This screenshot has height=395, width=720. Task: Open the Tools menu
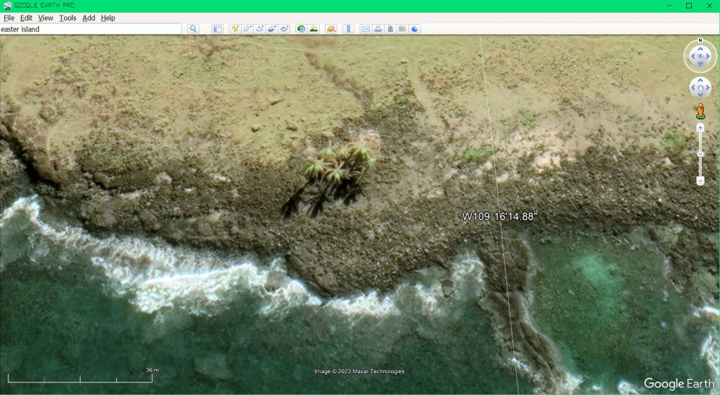[x=67, y=18]
